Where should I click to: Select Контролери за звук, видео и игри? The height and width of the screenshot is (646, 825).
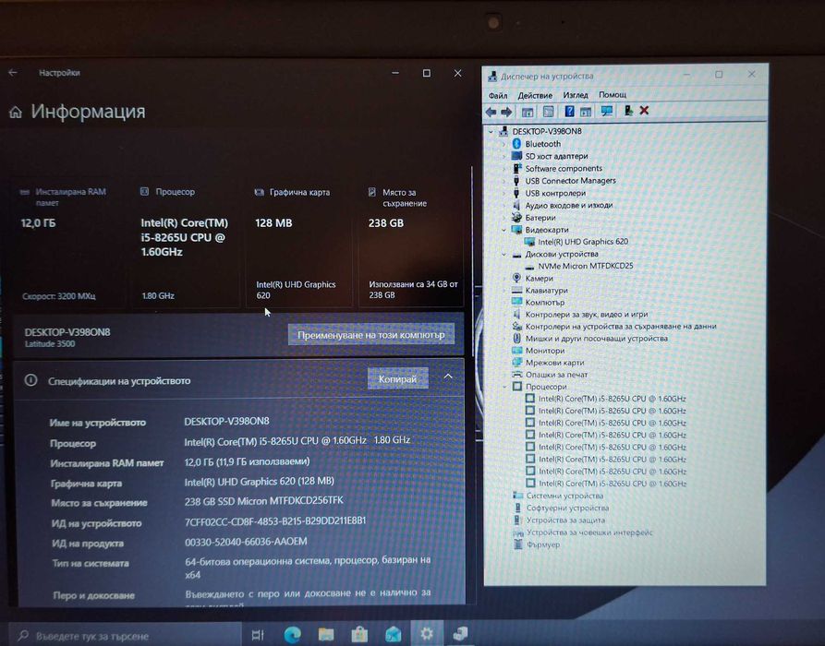coord(587,315)
